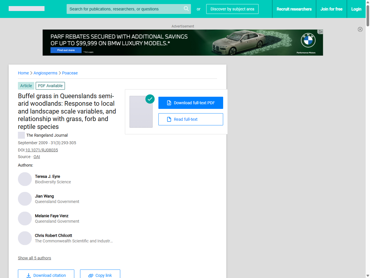Select Join for free in header
Screen dimensions: 370x278
pos(331,9)
